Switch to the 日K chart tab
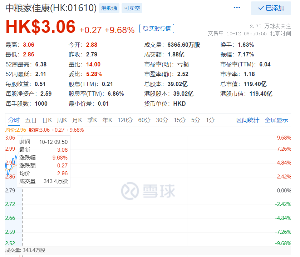This screenshot has width=300, height=257. click(47, 120)
